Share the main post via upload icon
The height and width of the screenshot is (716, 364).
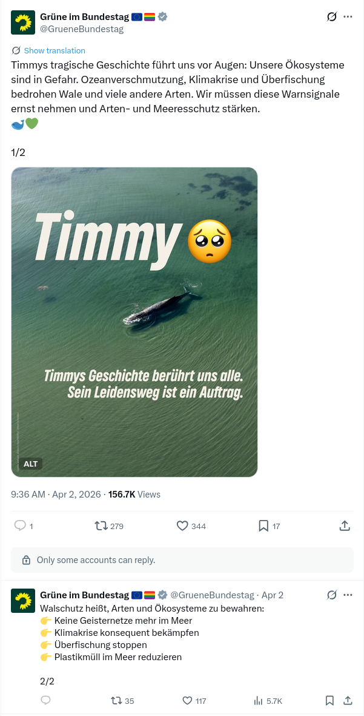click(345, 525)
